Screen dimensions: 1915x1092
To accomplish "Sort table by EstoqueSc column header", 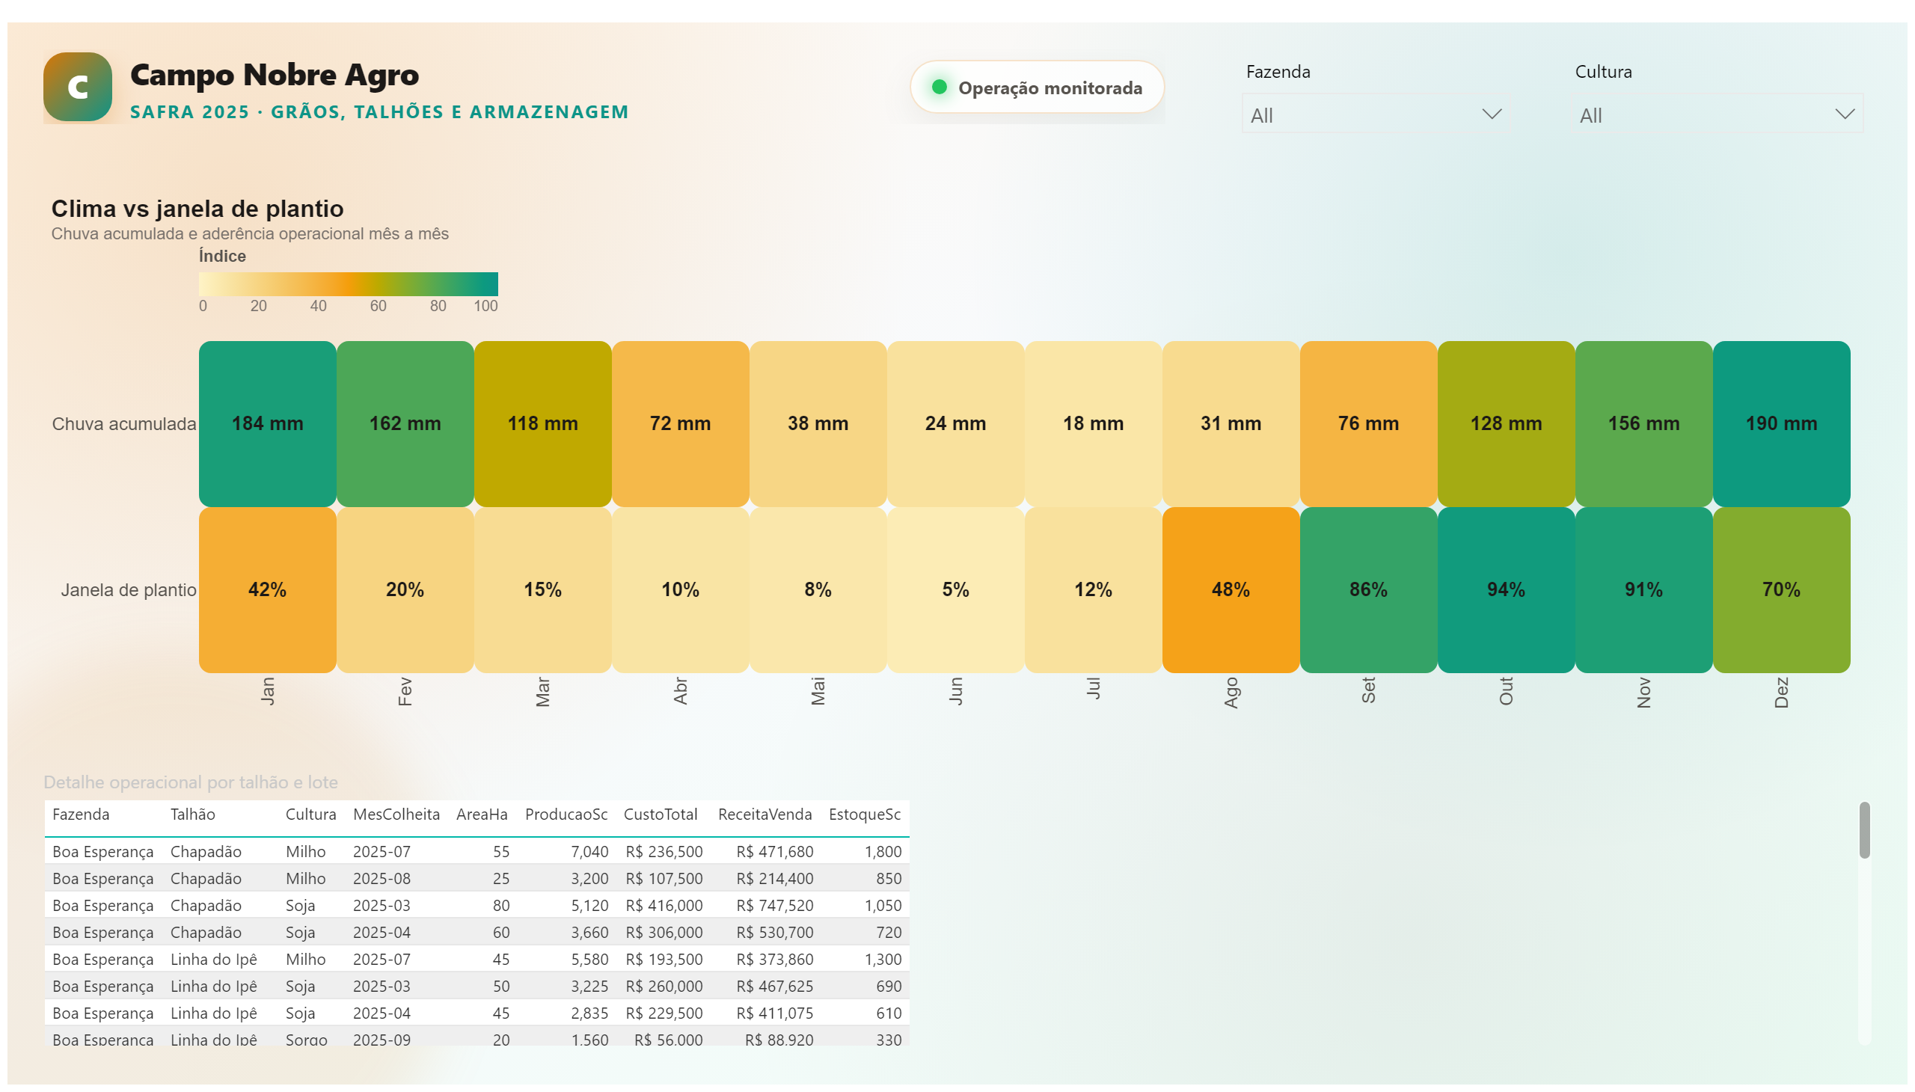I will 864,815.
